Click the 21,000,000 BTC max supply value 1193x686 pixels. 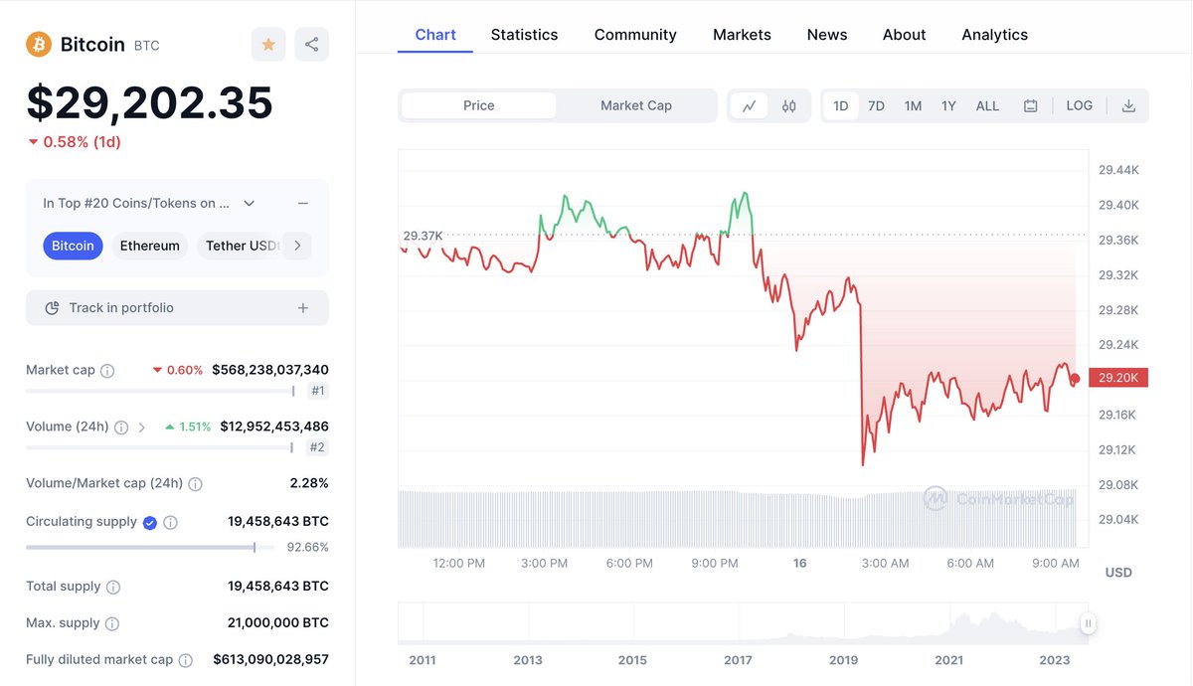coord(278,622)
